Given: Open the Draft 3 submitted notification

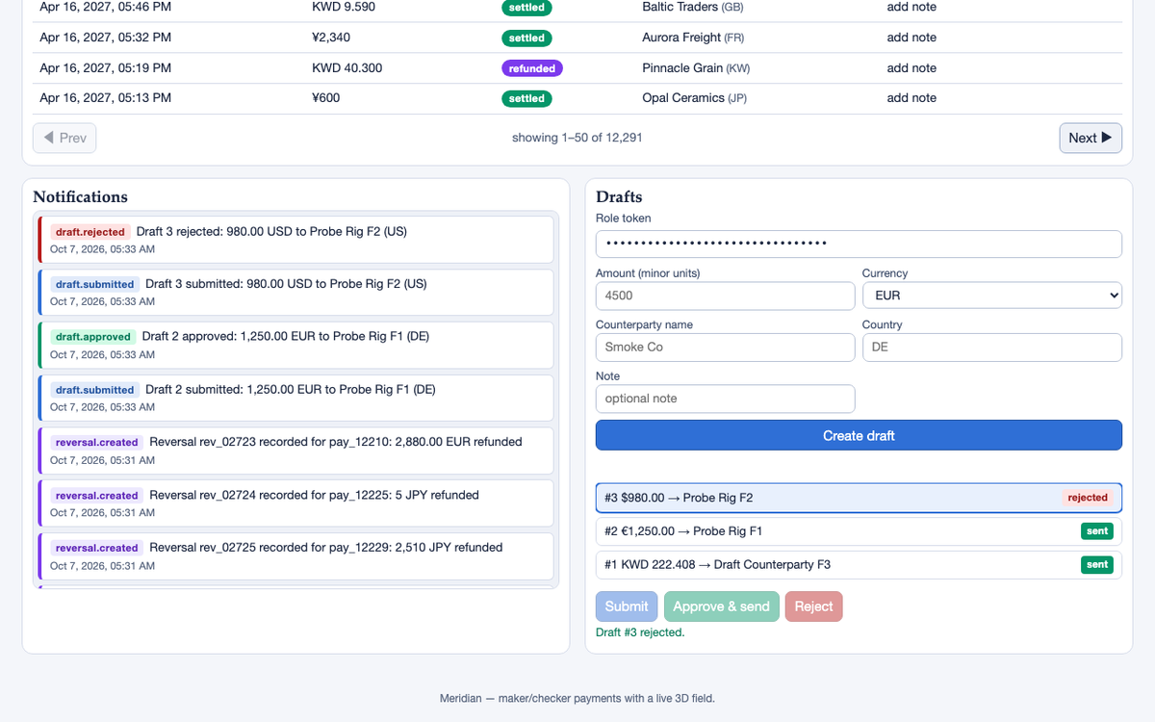Looking at the screenshot, I should tap(295, 292).
